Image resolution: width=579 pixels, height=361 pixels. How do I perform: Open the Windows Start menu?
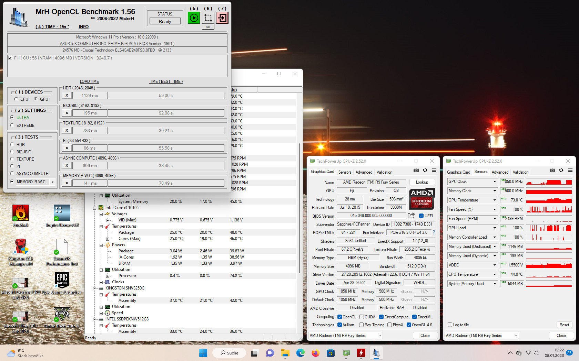tap(203, 353)
